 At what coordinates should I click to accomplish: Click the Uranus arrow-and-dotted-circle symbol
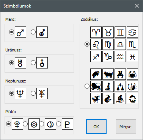tap(42, 63)
